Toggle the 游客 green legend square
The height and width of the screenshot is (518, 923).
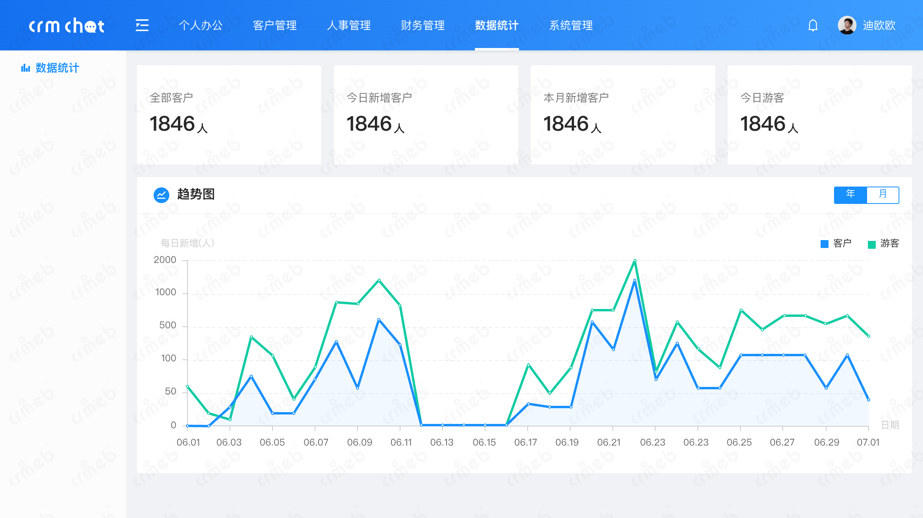[871, 244]
